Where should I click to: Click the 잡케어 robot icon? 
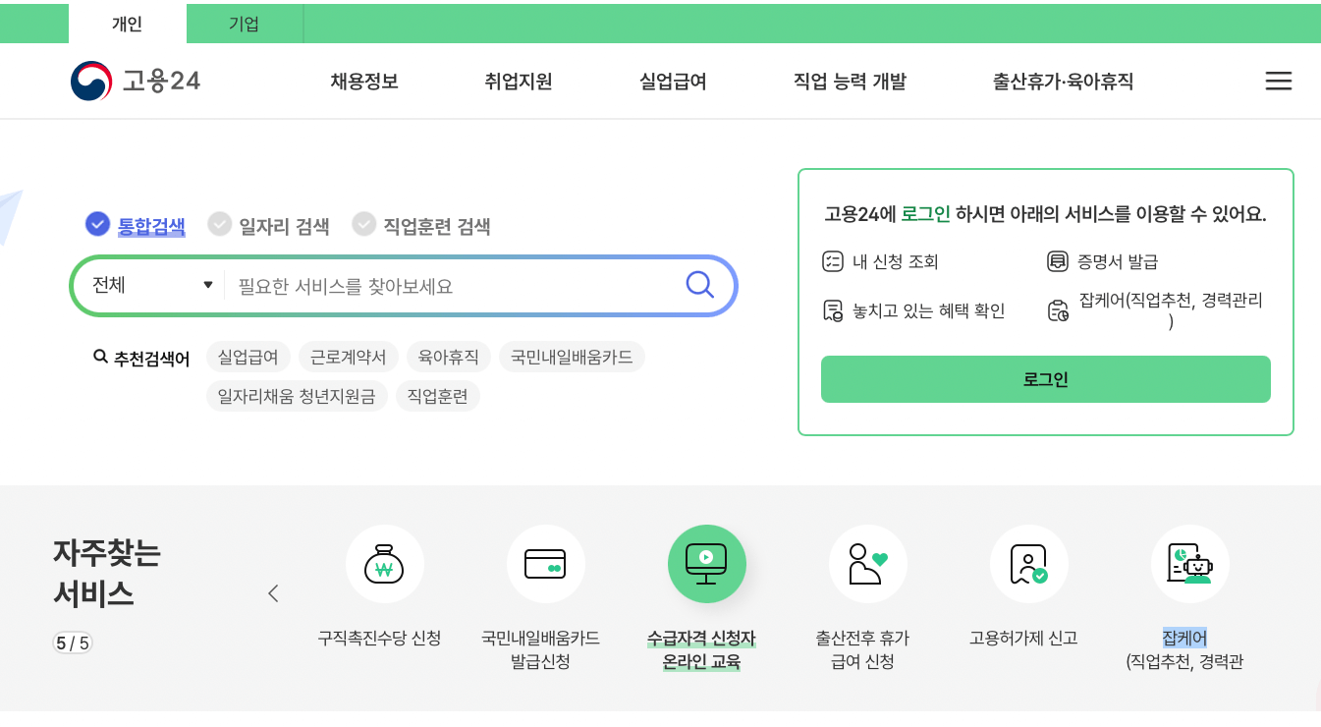(1190, 564)
